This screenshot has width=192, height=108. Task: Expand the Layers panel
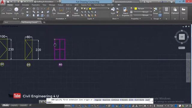tap(91, 19)
